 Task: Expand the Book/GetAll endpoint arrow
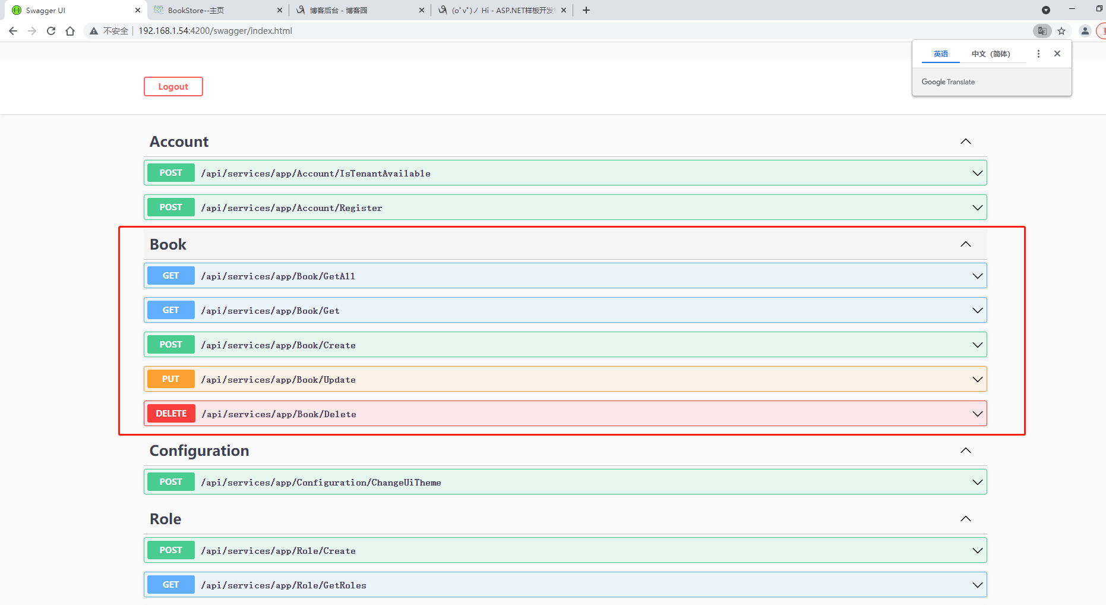coord(977,276)
